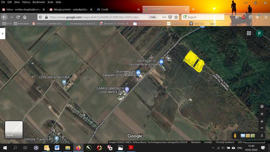
Task: Show your current location on the map
Action: pos(262,114)
